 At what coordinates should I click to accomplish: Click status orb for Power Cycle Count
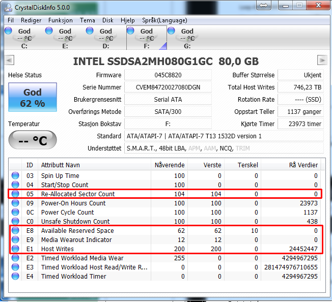15,212
